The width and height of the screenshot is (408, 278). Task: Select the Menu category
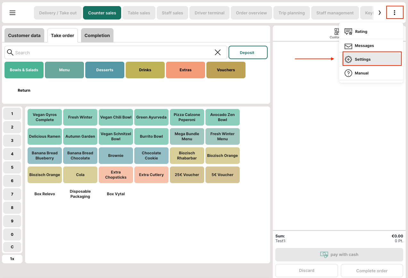[64, 70]
